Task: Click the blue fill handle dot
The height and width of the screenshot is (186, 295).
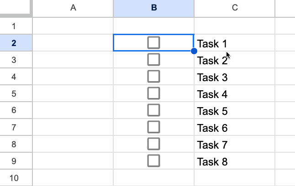Action: (194, 51)
